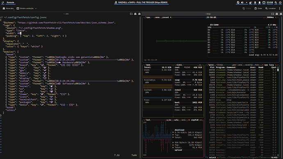Click zero in the net box header
This screenshot has height=159, width=283.
coord(183,120)
